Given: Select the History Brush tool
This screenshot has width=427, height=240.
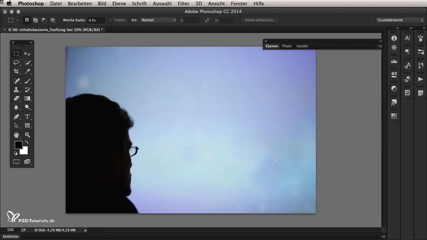Looking at the screenshot, I should coord(27,90).
